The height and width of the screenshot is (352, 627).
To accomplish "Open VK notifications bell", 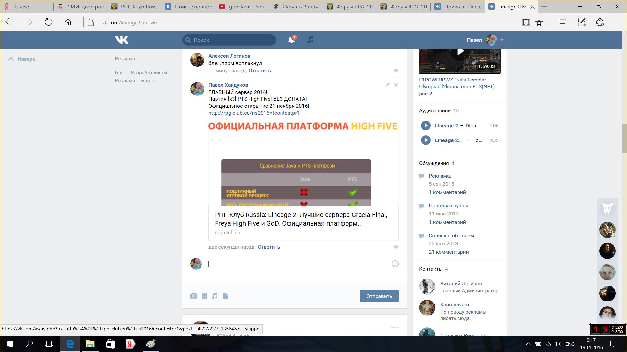I will click(x=291, y=40).
